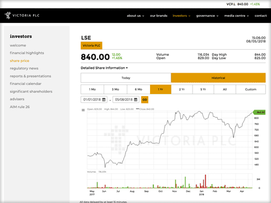This screenshot has width=271, height=203.
Task: Open the media centre dropdown
Action: 236,16
